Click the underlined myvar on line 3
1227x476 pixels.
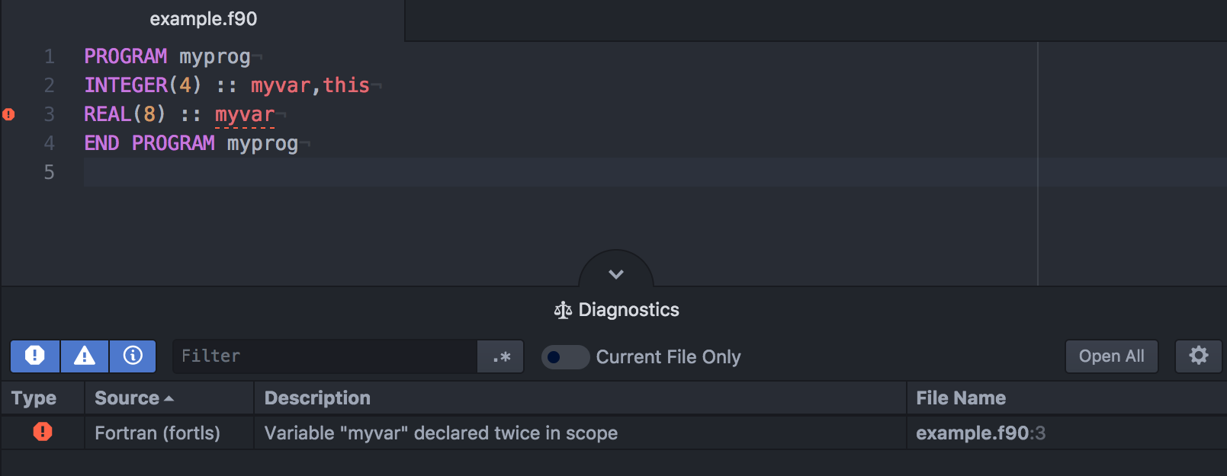point(244,115)
